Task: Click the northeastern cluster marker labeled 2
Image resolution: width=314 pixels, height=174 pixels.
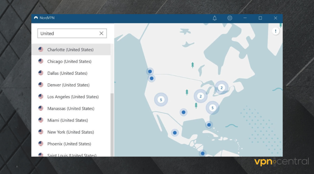Action: click(222, 88)
